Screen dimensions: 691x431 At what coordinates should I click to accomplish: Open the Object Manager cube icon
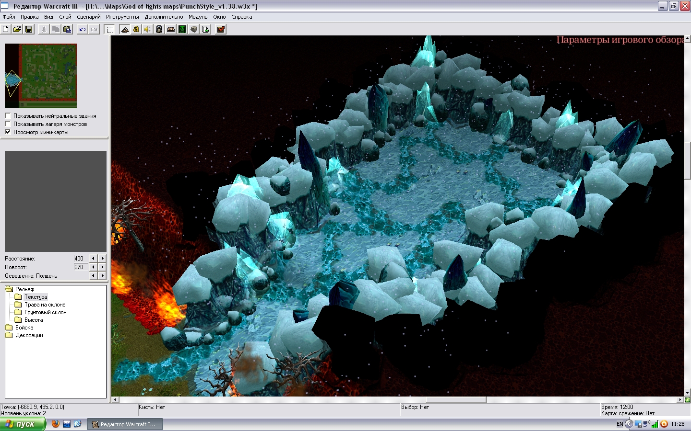[x=194, y=29]
